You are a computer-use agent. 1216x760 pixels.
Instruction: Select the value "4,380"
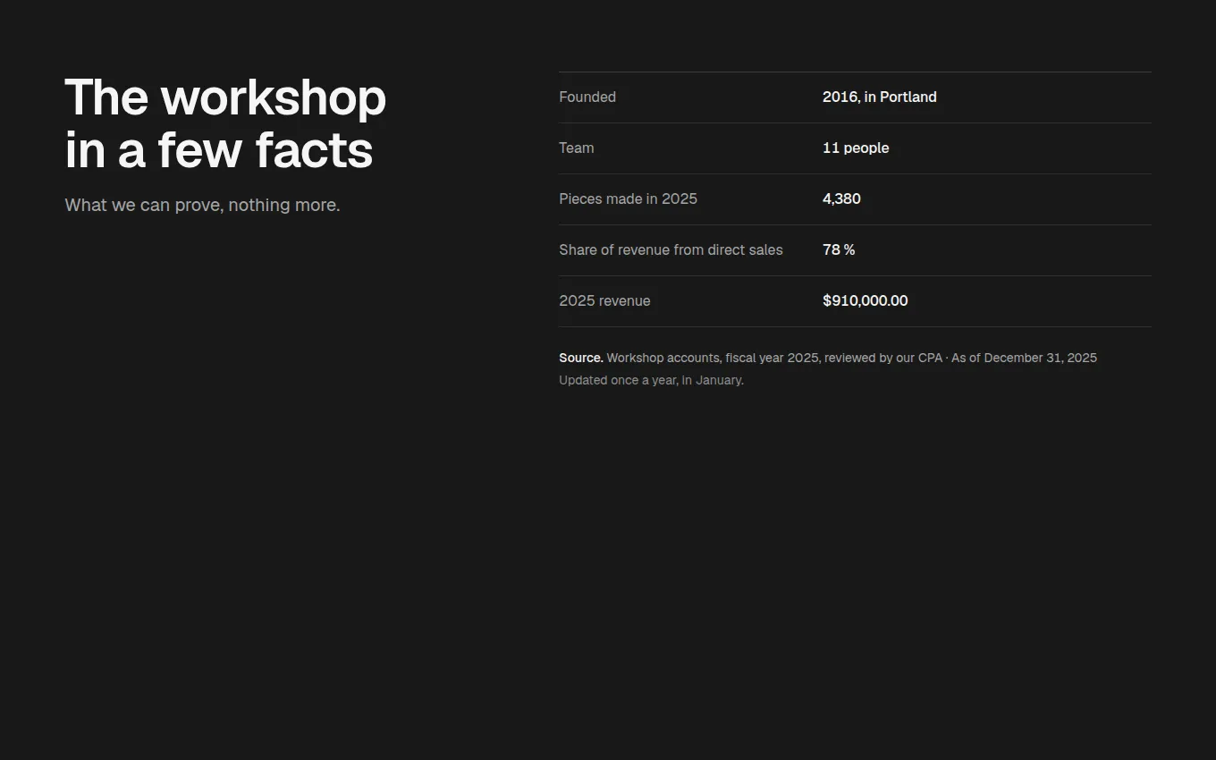(x=841, y=198)
